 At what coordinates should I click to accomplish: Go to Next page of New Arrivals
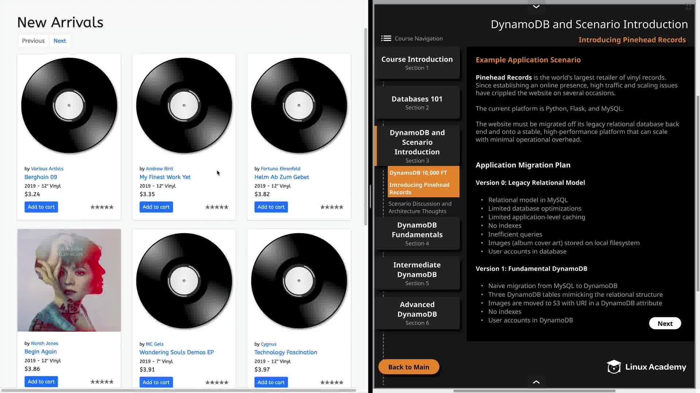(x=60, y=41)
